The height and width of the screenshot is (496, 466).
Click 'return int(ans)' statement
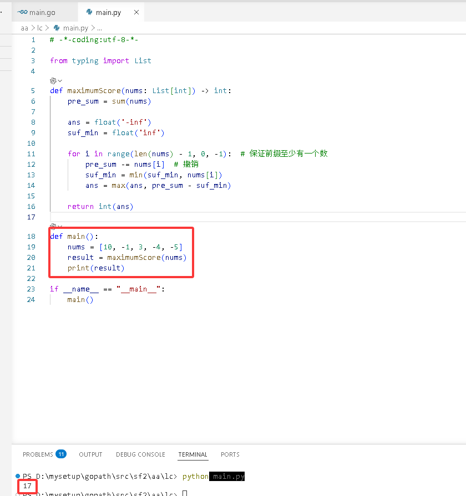click(x=100, y=207)
